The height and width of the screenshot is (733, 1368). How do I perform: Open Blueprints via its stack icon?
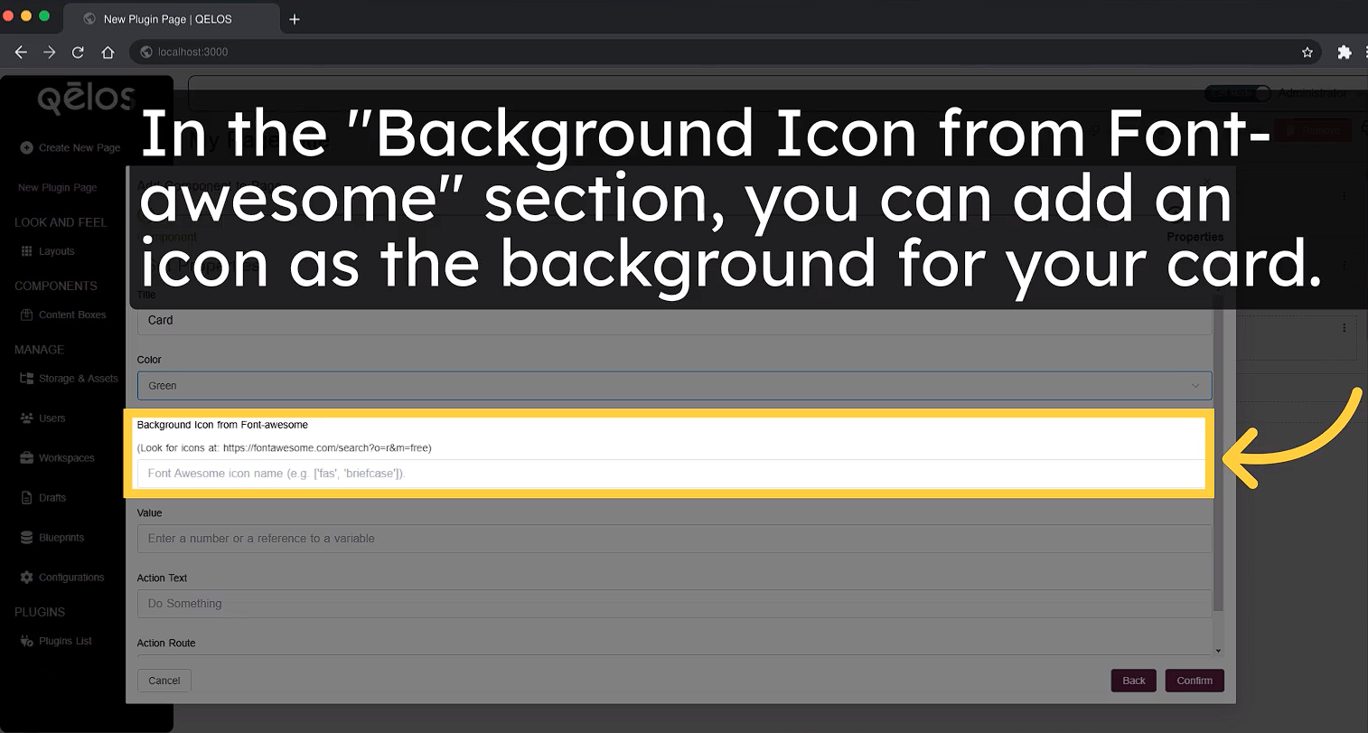[25, 537]
